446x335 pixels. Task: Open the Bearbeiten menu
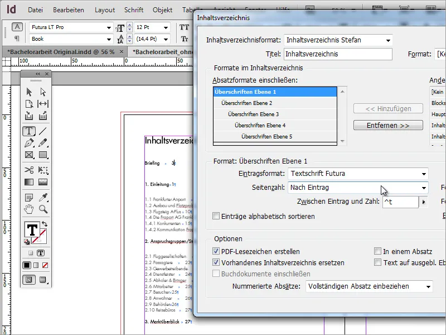pos(69,10)
